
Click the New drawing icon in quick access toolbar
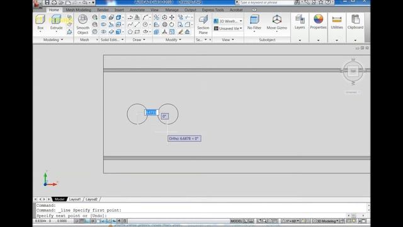click(x=68, y=3)
